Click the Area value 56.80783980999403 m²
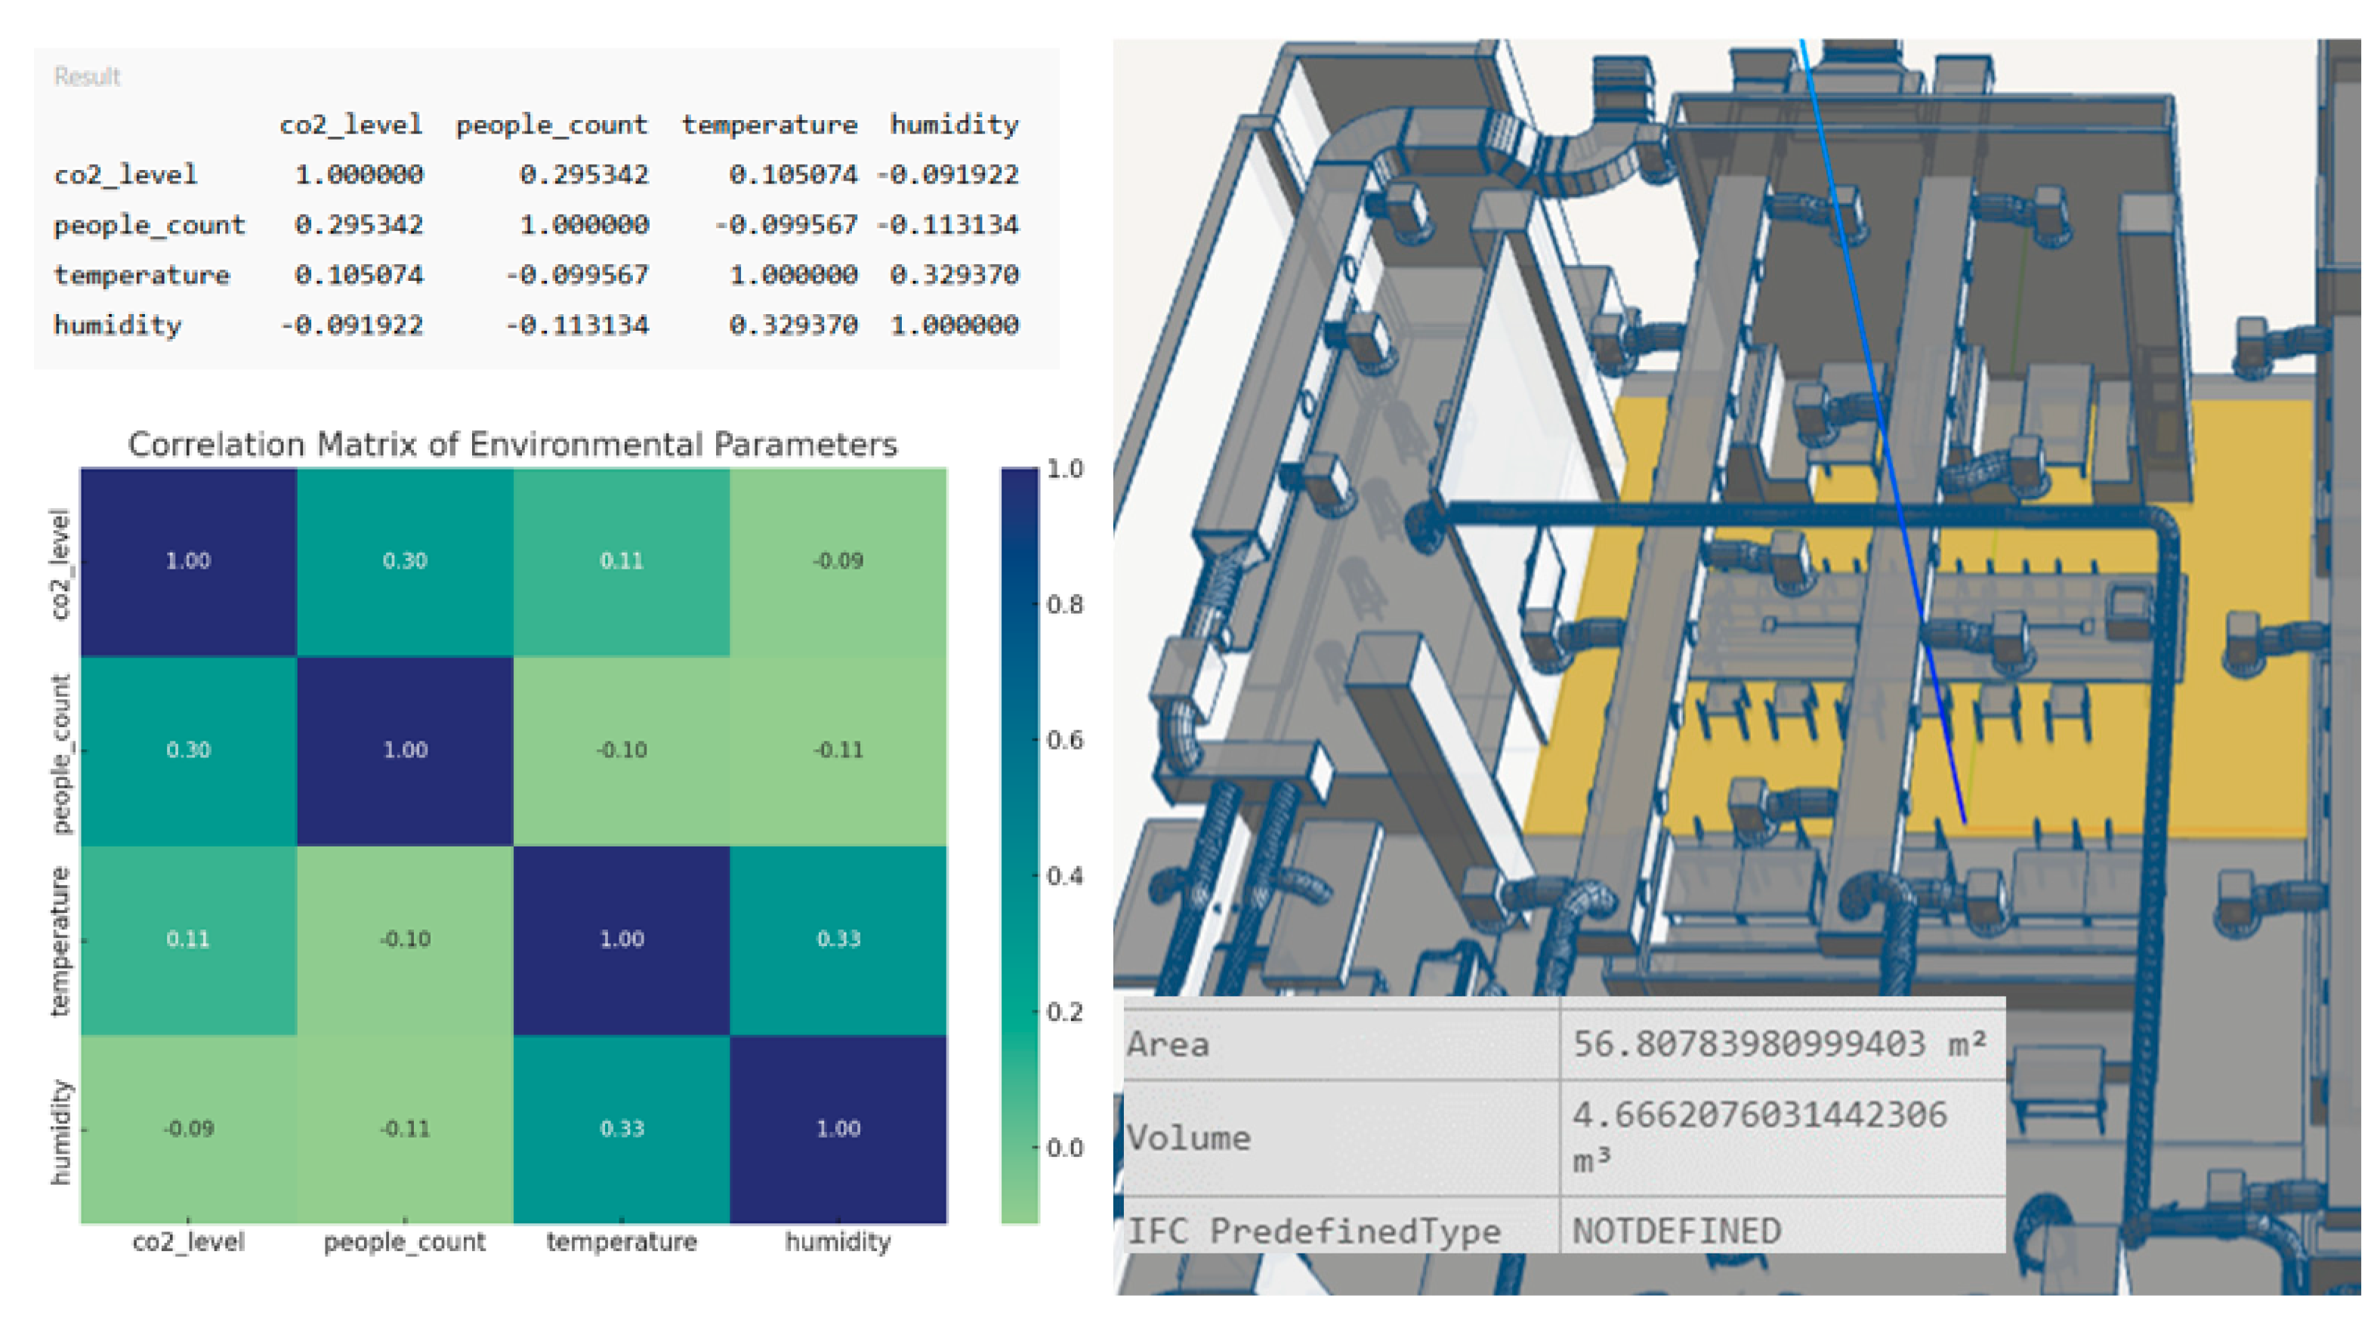 1779,1044
